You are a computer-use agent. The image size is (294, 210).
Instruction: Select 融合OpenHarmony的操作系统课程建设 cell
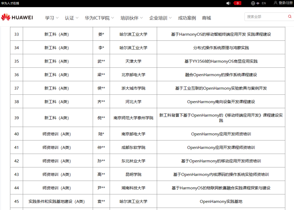tap(221, 74)
